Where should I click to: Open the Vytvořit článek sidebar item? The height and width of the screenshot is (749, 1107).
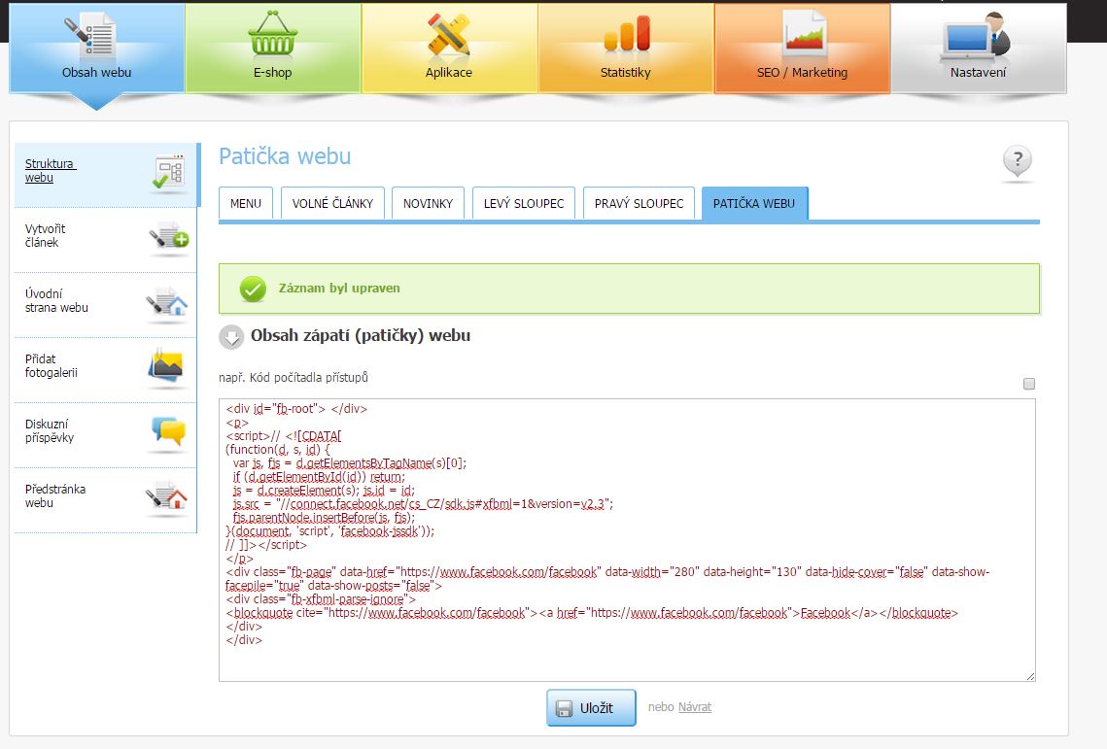[105, 238]
